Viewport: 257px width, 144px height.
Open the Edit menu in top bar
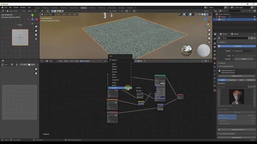10,8
